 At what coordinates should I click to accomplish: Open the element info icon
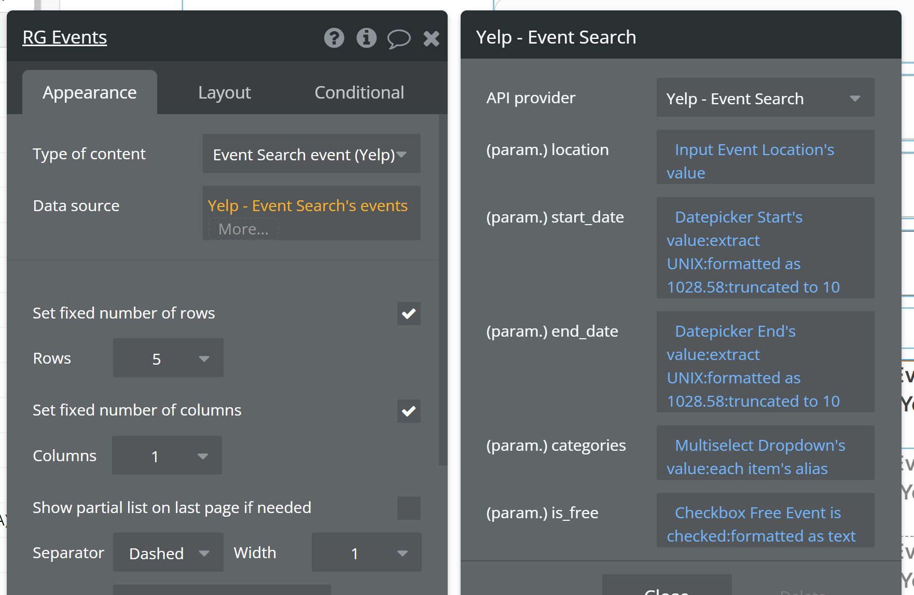tap(366, 38)
